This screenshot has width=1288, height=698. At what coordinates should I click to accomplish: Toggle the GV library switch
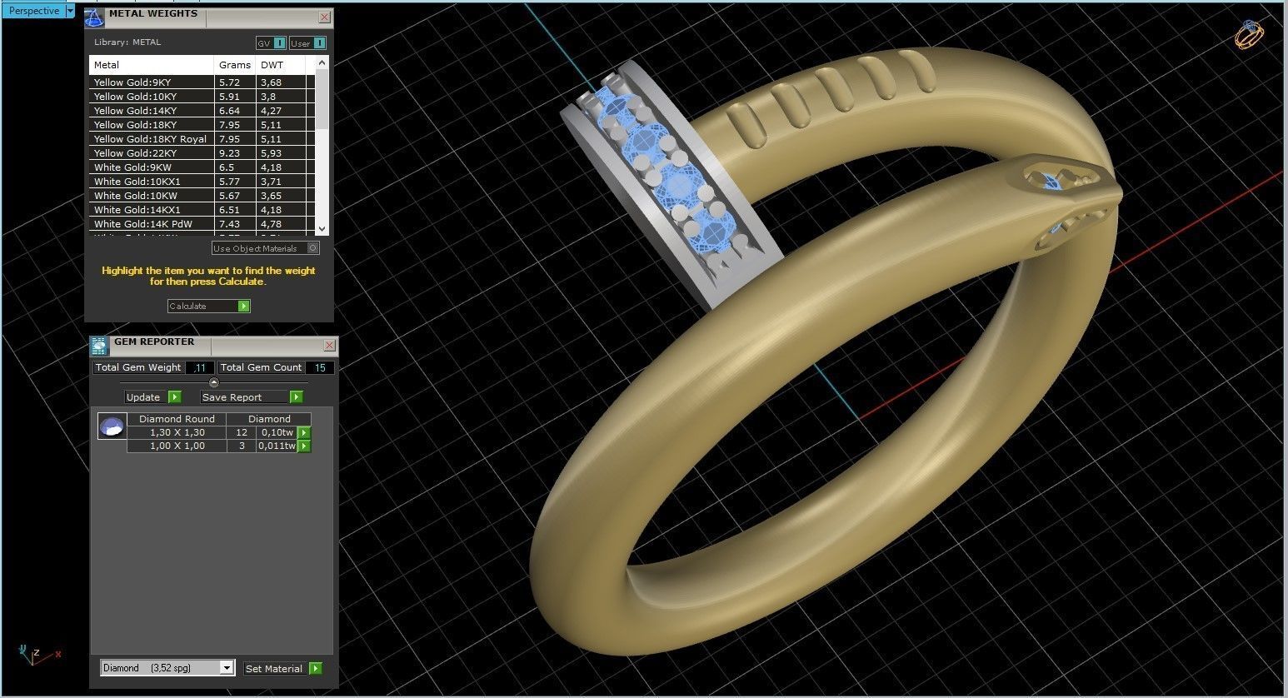272,43
